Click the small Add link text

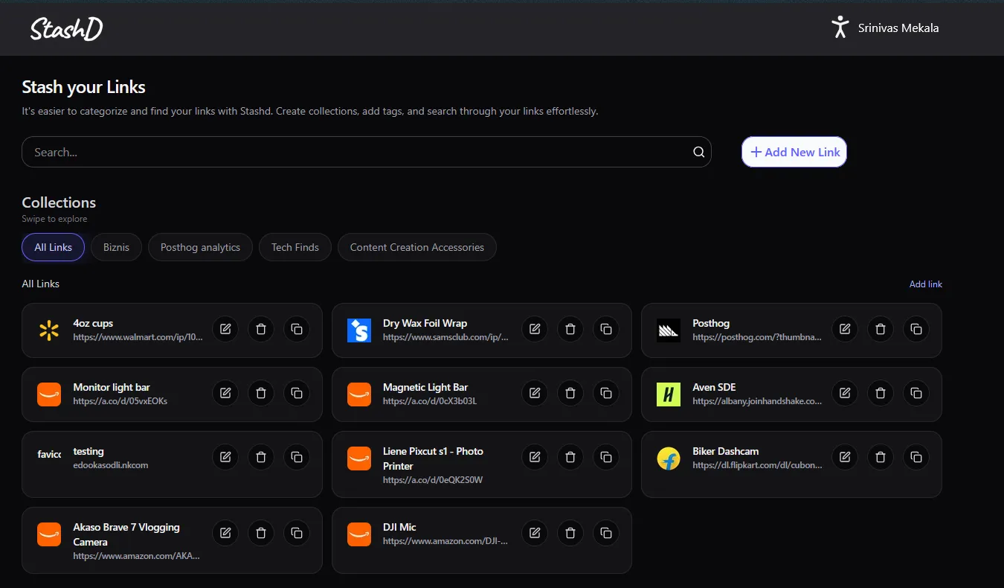point(926,284)
